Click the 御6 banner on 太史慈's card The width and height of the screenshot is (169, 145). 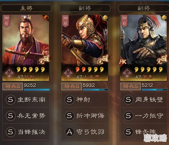(65, 21)
